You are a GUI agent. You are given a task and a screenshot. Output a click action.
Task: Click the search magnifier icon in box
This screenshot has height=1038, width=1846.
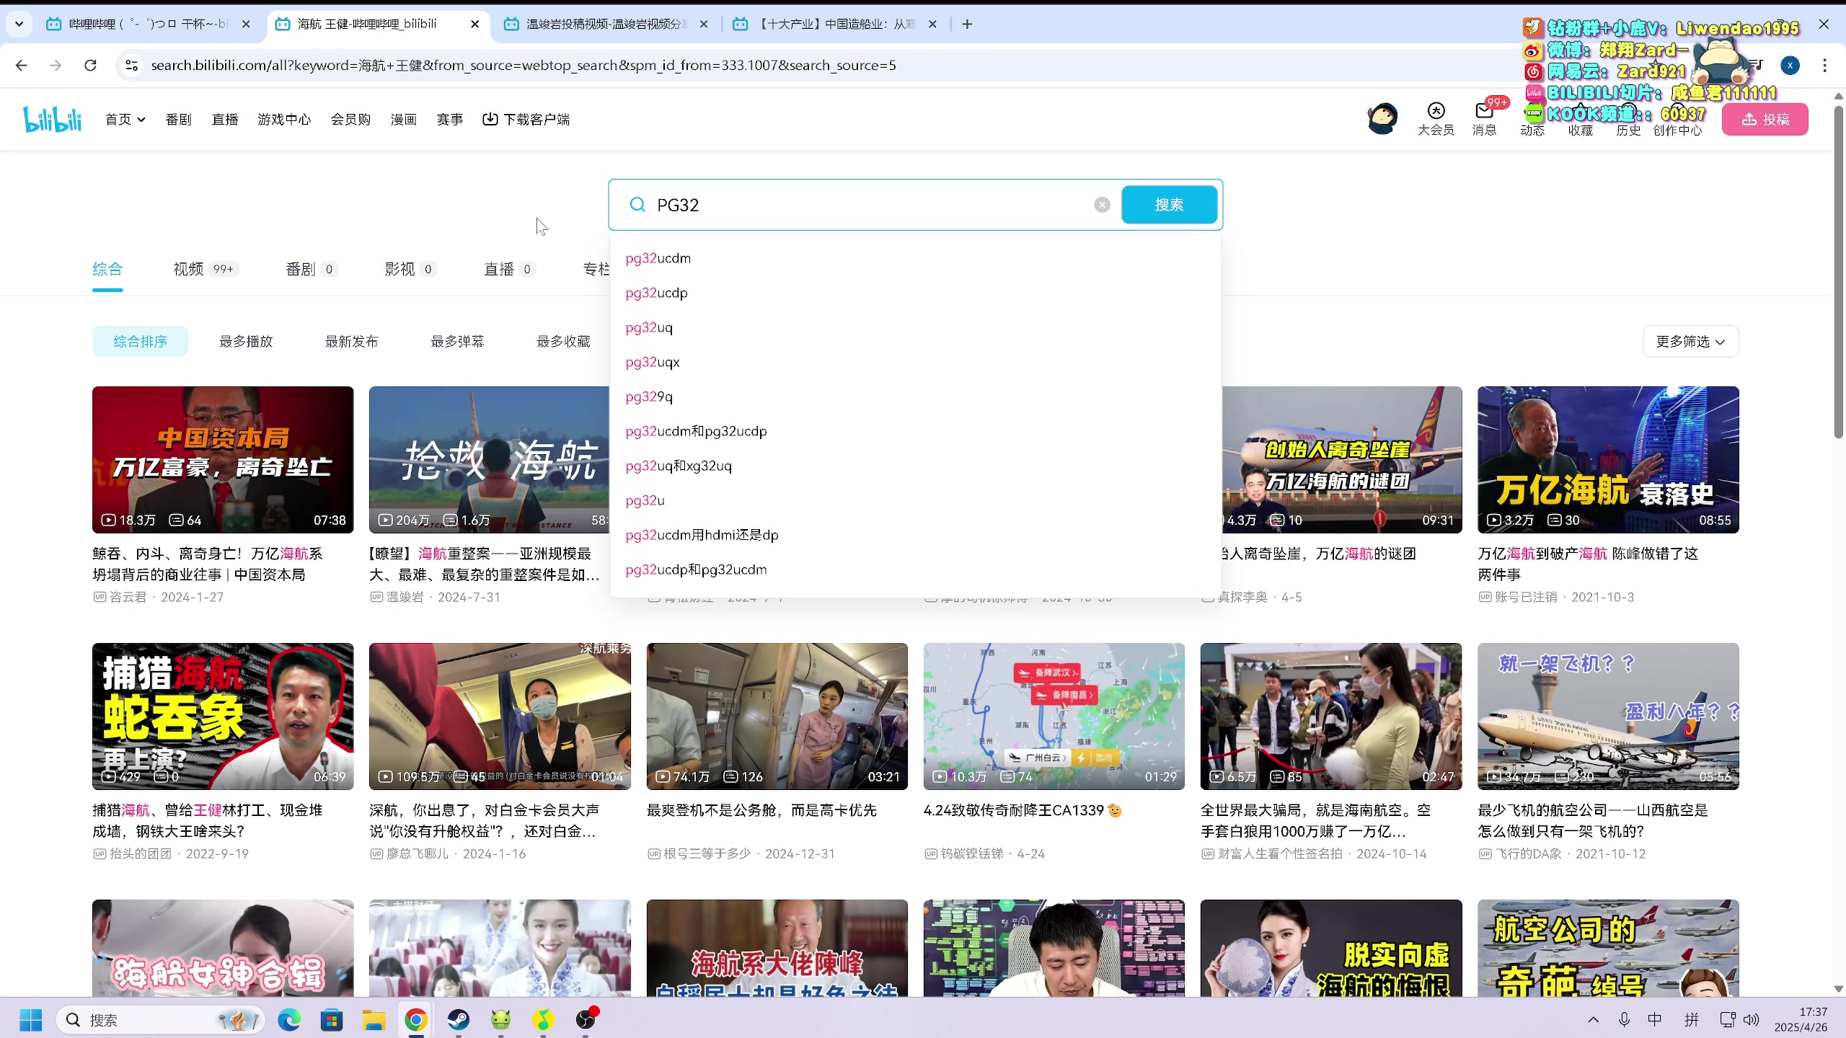pyautogui.click(x=637, y=205)
